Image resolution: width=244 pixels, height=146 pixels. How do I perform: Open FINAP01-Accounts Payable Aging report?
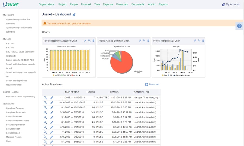21,97
